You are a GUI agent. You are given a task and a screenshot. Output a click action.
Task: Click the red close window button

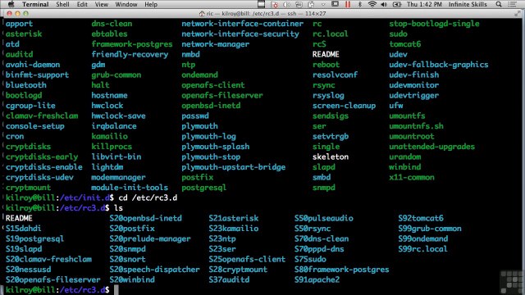[9, 14]
